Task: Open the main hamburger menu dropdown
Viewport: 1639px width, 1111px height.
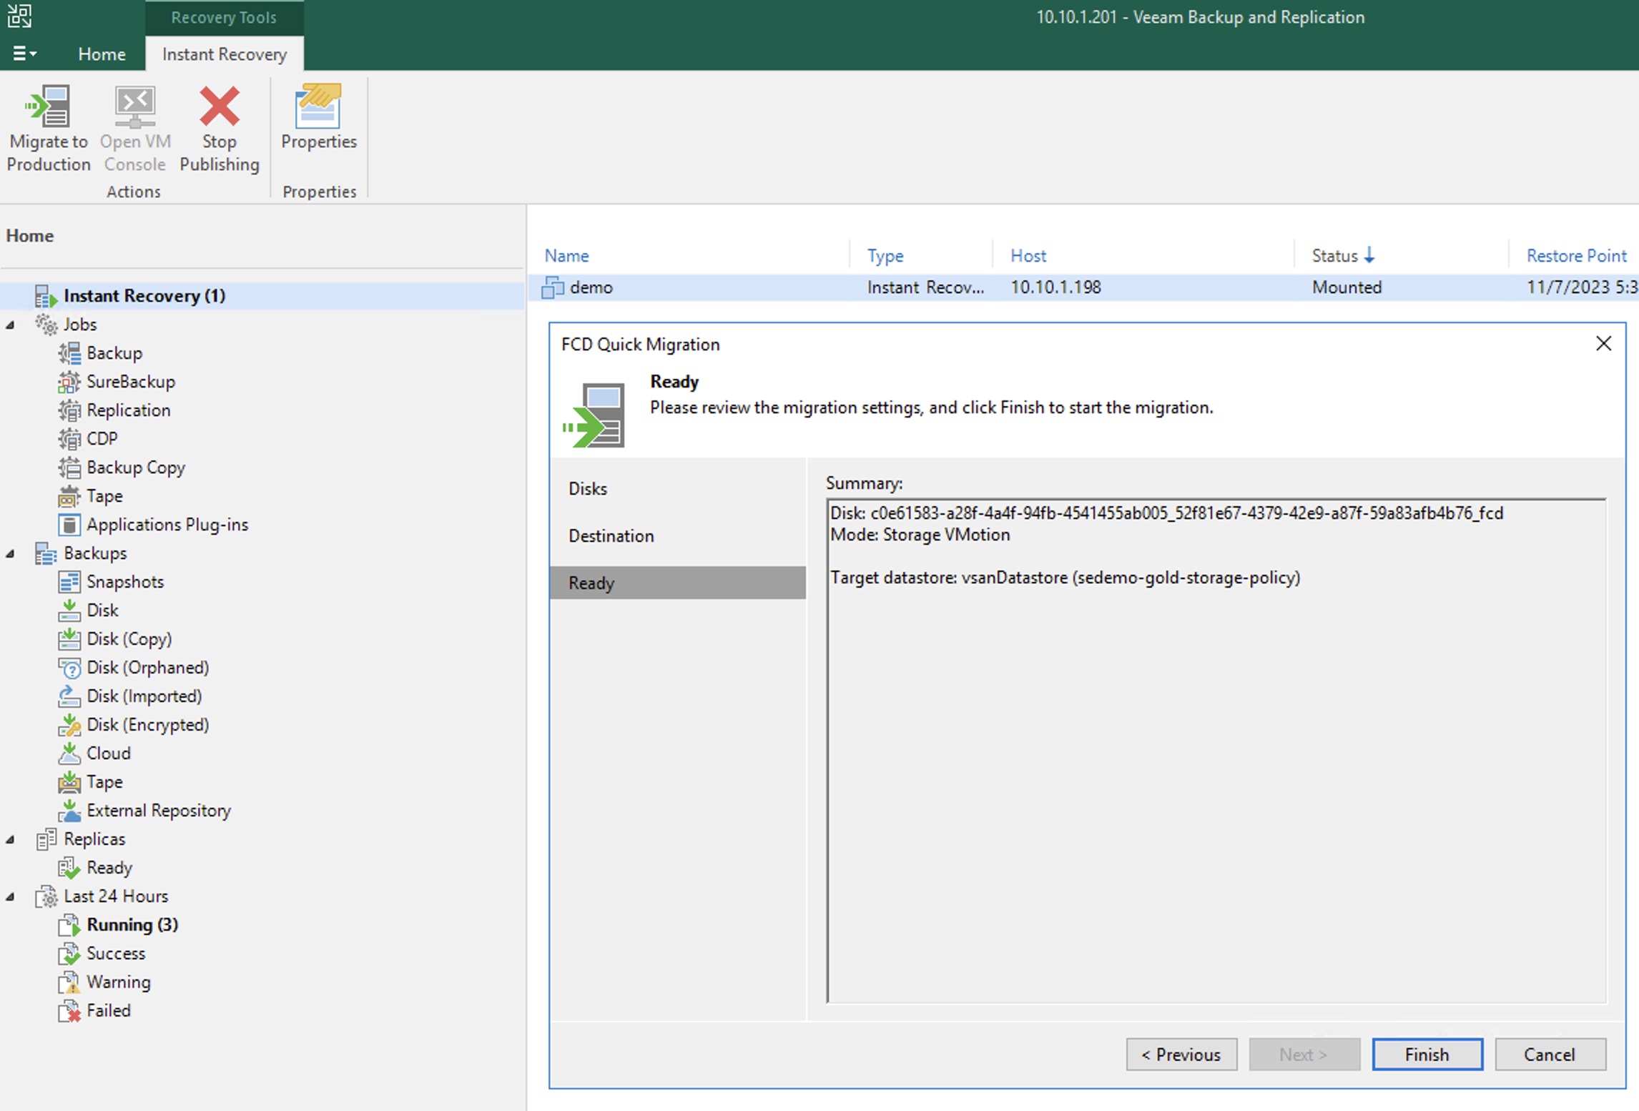Action: pyautogui.click(x=24, y=54)
